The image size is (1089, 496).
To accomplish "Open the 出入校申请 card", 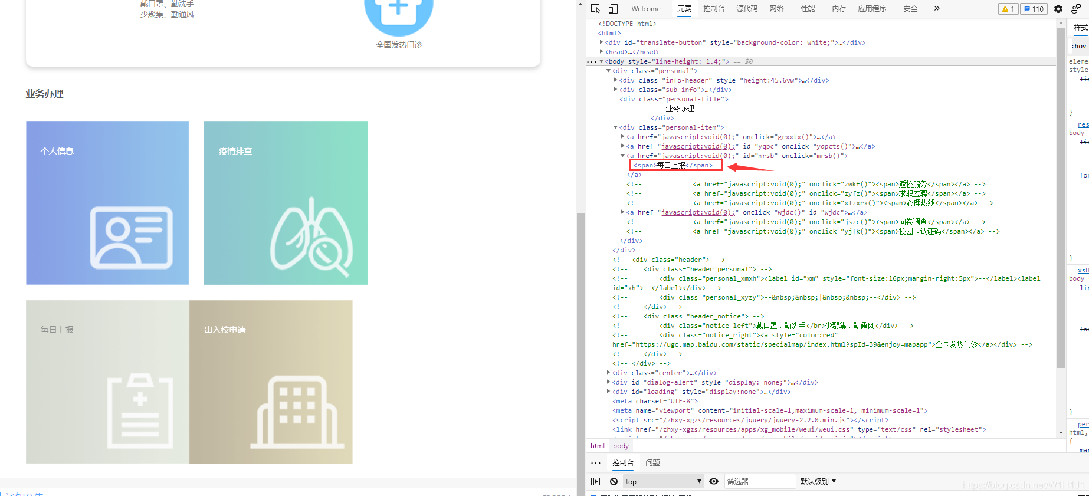I will [x=271, y=382].
